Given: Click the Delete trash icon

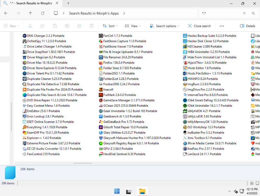Looking at the screenshot, I should tap(92, 26).
